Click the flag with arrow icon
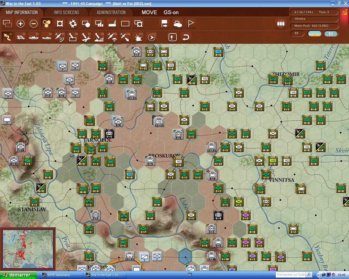The width and height of the screenshot is (349, 279). (164, 24)
